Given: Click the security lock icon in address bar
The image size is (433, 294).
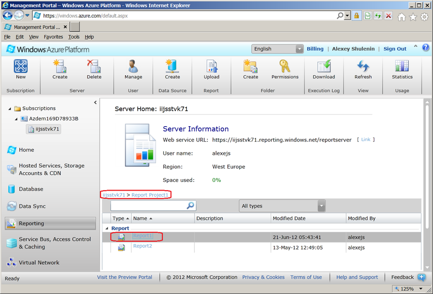Looking at the screenshot, I should pos(357,16).
